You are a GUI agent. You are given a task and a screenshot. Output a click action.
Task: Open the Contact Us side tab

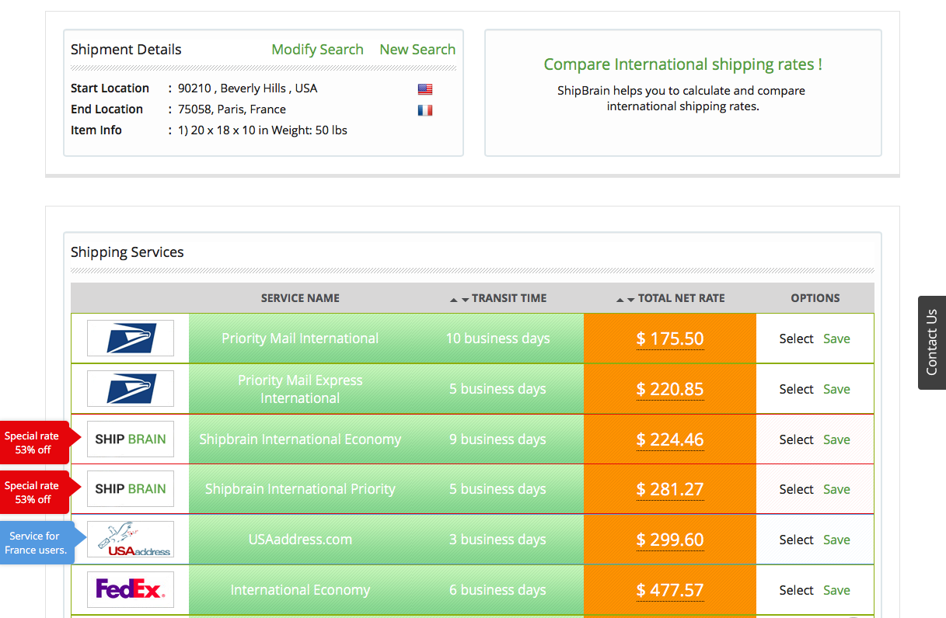[x=932, y=342]
